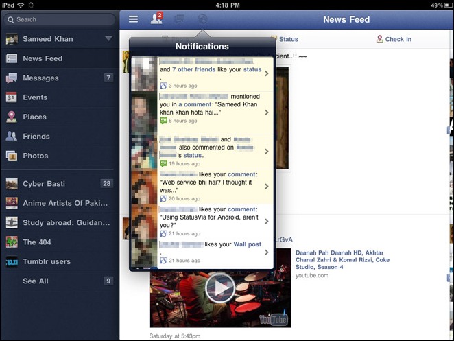Open chevron for mentioned you notification
The height and width of the screenshot is (341, 454).
[x=267, y=113]
